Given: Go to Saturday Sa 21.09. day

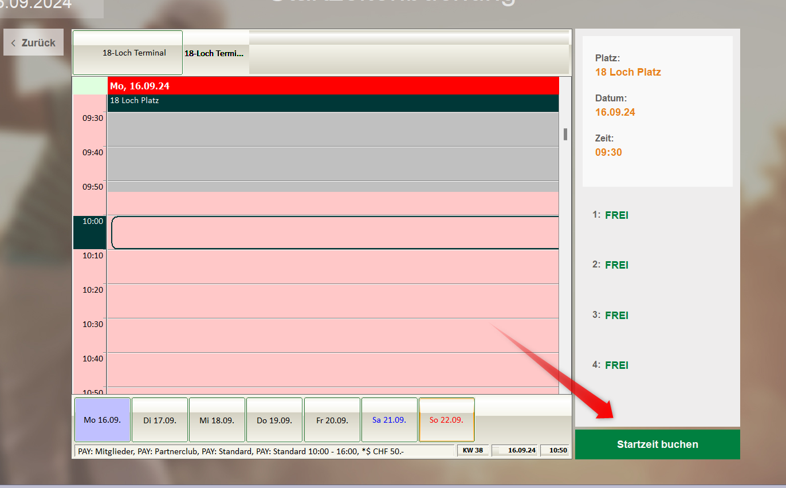Looking at the screenshot, I should tap(390, 420).
